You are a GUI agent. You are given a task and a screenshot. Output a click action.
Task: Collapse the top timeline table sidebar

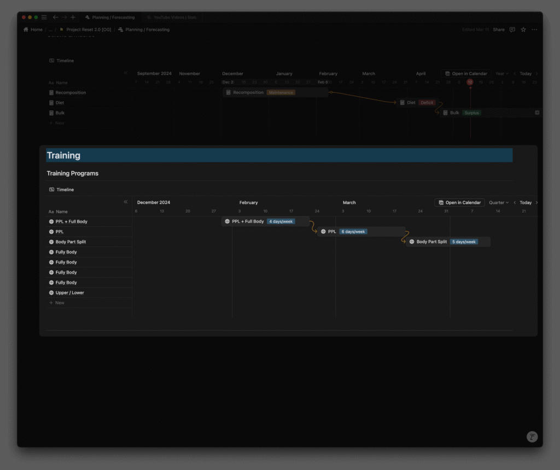[126, 73]
